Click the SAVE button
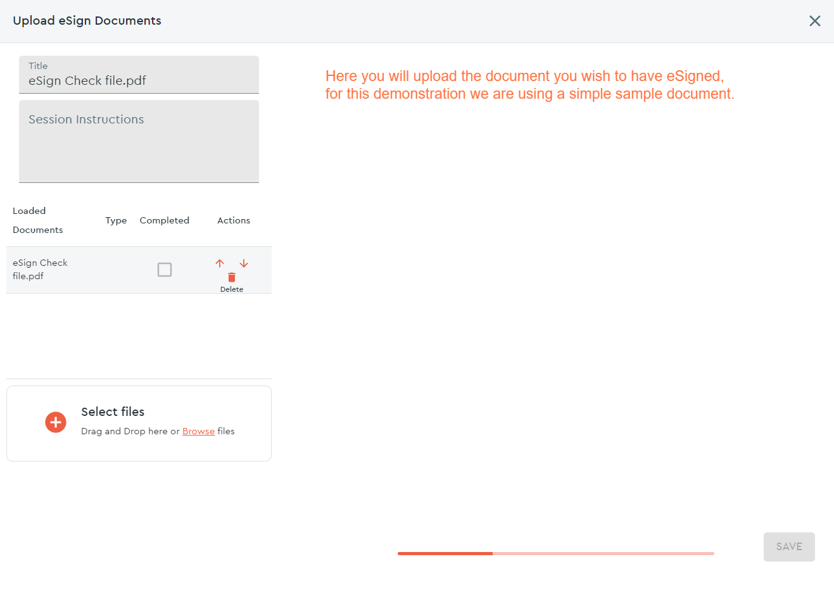Image resolution: width=834 pixels, height=590 pixels. pyautogui.click(x=789, y=547)
